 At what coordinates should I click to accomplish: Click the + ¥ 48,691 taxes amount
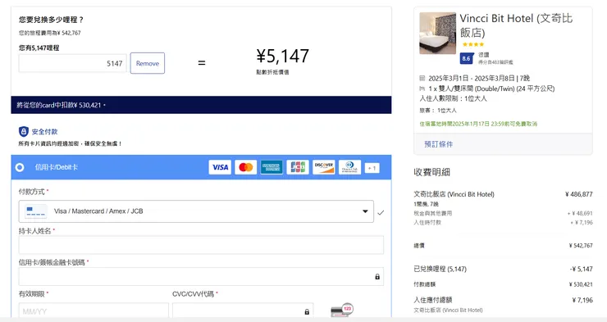coord(580,213)
